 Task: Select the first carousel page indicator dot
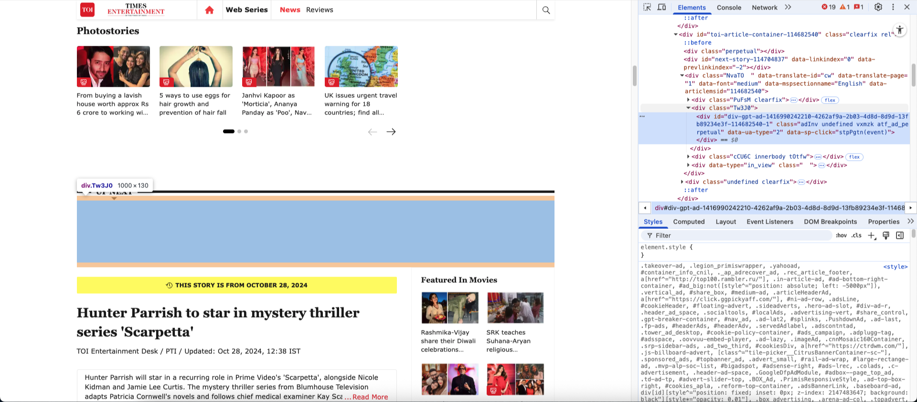click(x=229, y=132)
